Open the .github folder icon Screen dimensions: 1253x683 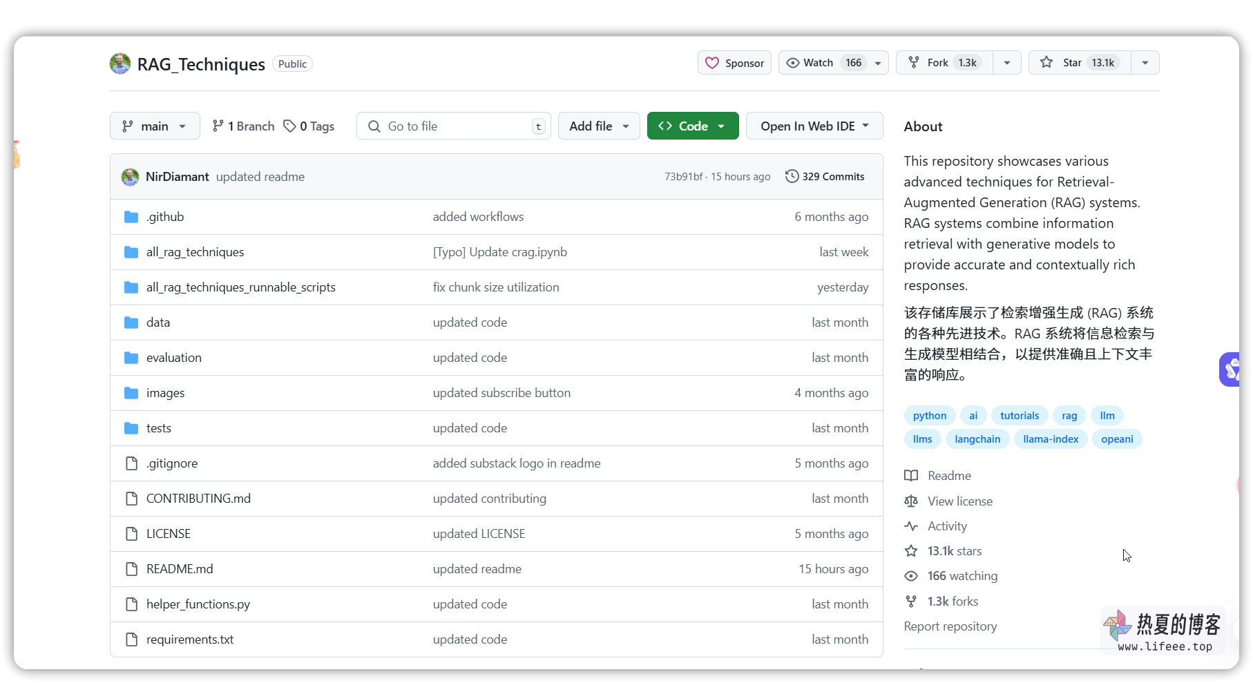(131, 217)
